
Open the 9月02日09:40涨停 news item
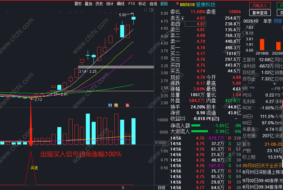[x=262, y=181]
